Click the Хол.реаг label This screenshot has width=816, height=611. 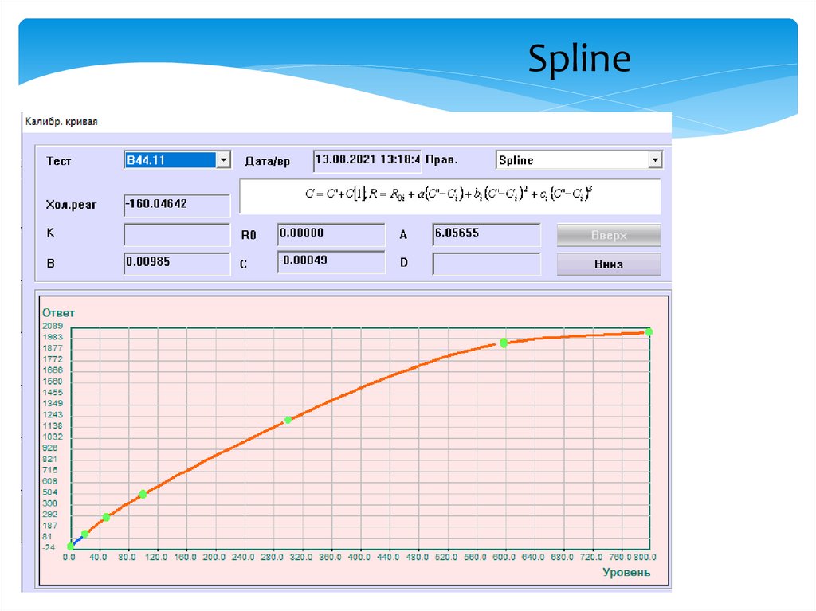coord(71,205)
